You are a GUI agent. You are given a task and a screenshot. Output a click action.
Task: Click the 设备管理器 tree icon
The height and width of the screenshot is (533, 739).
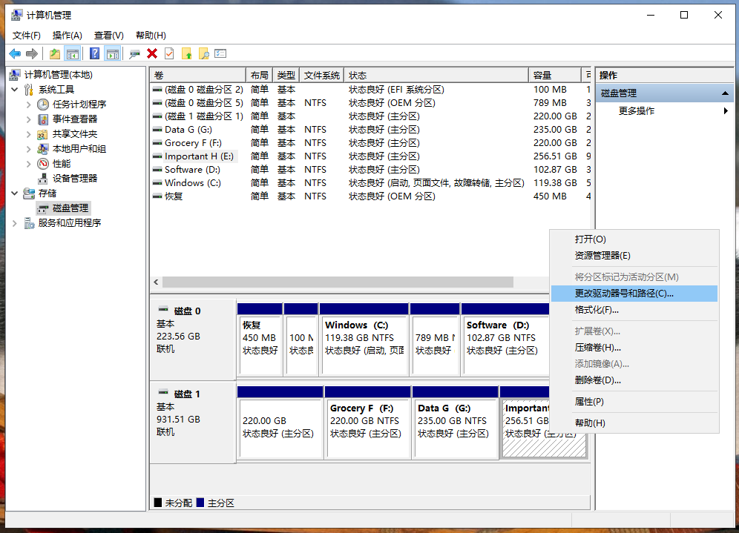point(44,179)
